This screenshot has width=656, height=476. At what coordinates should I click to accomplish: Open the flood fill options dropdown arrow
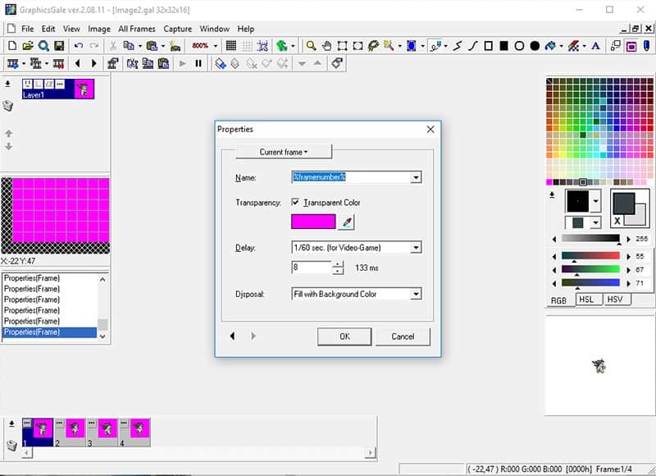[561, 46]
